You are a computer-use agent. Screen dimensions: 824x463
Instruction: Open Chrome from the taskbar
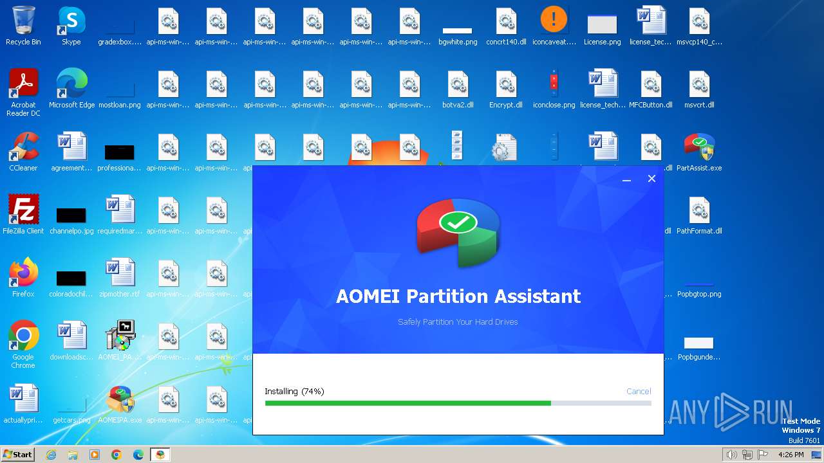click(x=117, y=455)
